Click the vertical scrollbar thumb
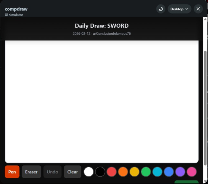Image resolution: width=208 pixels, height=184 pixels. (205, 108)
